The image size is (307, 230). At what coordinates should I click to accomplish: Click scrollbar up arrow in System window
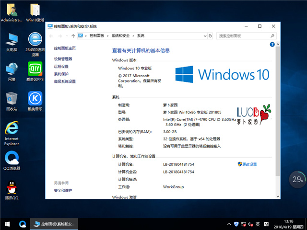click(x=278, y=45)
